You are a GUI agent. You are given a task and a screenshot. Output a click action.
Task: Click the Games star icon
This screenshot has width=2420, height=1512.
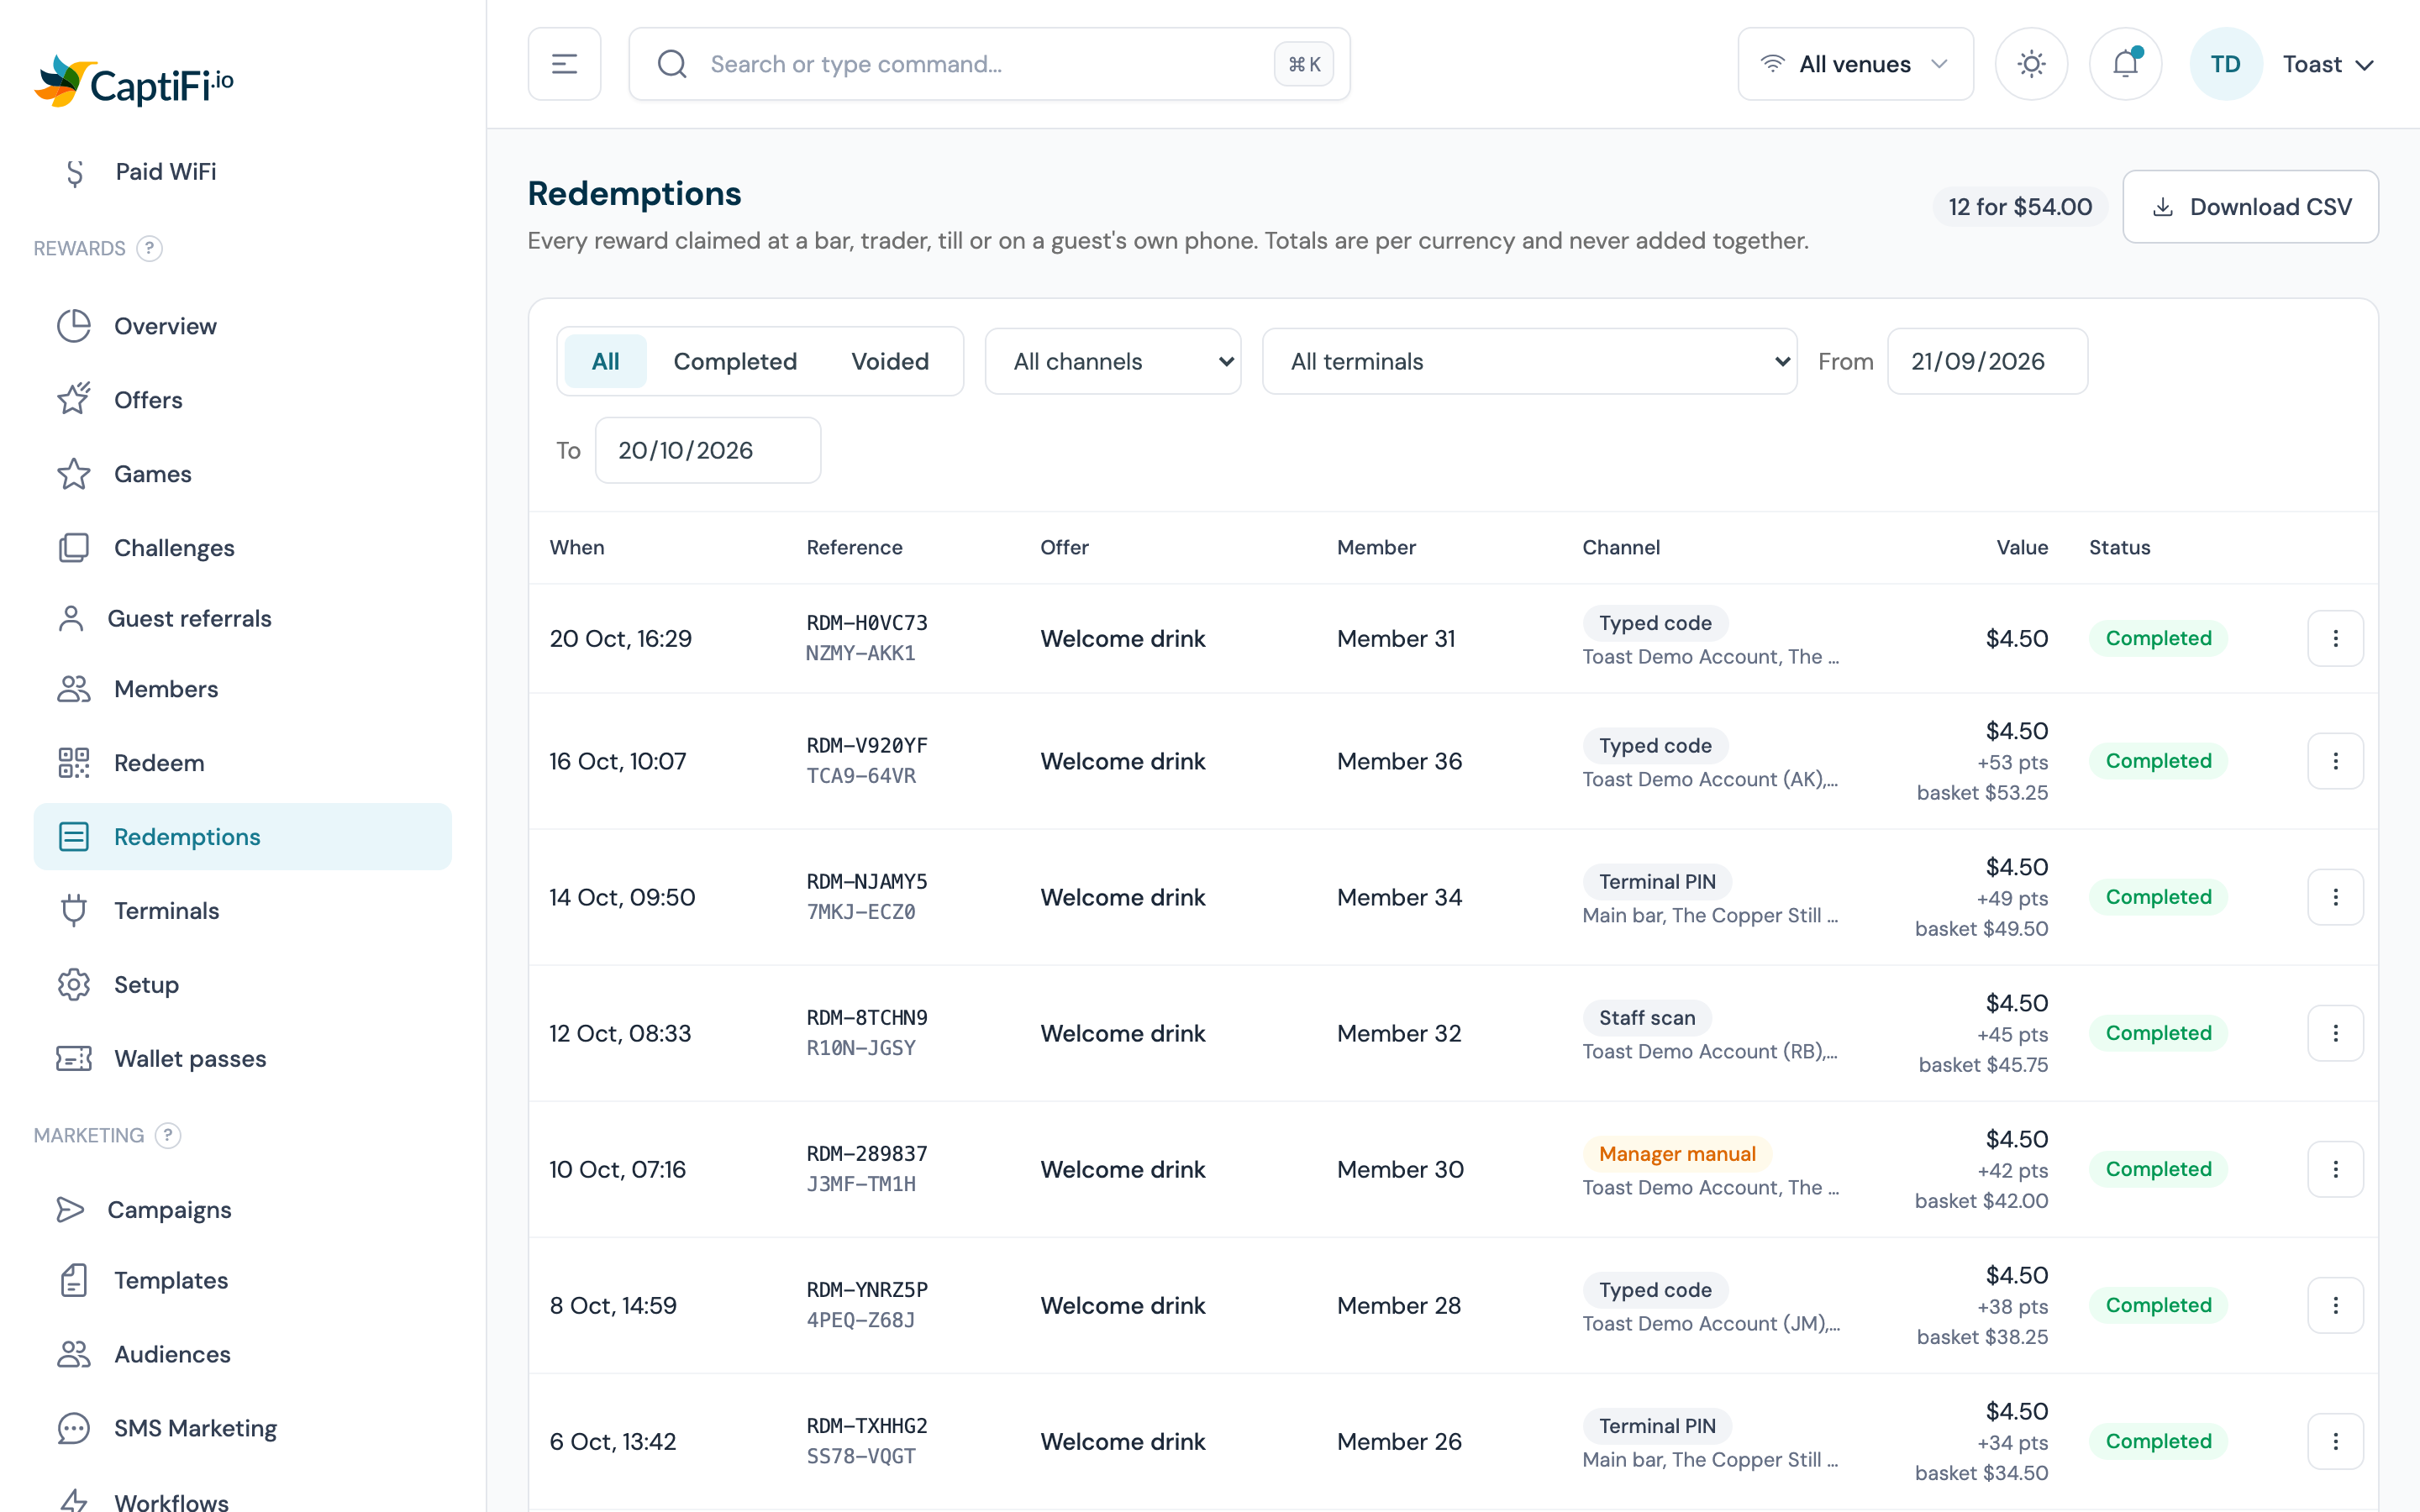74,474
